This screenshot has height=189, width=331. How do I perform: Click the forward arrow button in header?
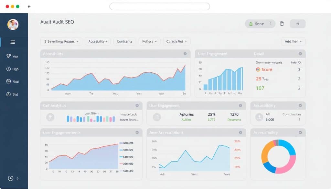pyautogui.click(x=298, y=24)
